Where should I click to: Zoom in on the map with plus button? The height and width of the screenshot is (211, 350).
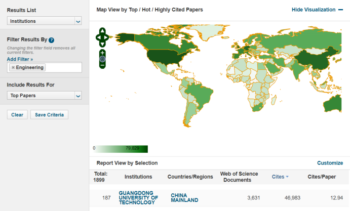coord(102,52)
